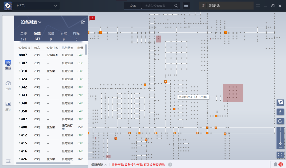Viewport: 286px width, 168px height.
Task: Click the 正在讲话 speaking status field
Action: pyautogui.click(x=226, y=6)
